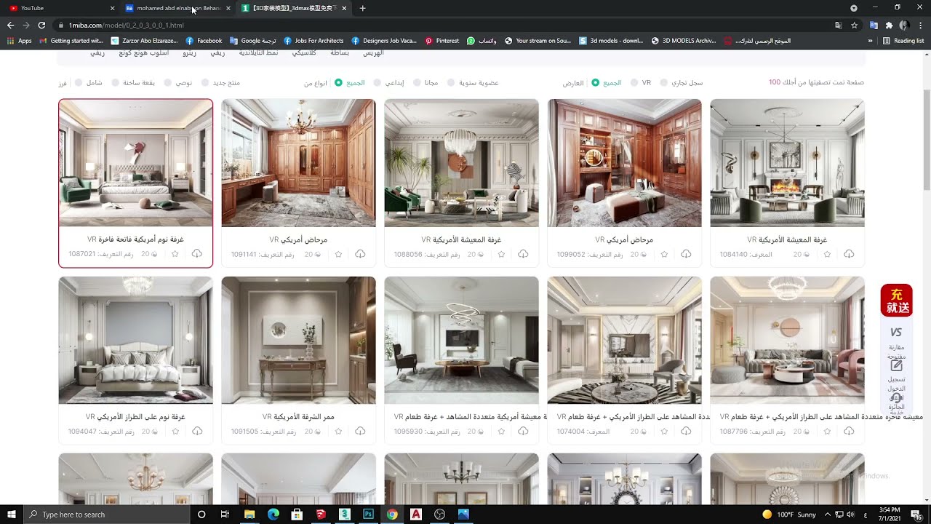Image resolution: width=931 pixels, height=524 pixels.
Task: Reload the current page
Action: (x=41, y=25)
